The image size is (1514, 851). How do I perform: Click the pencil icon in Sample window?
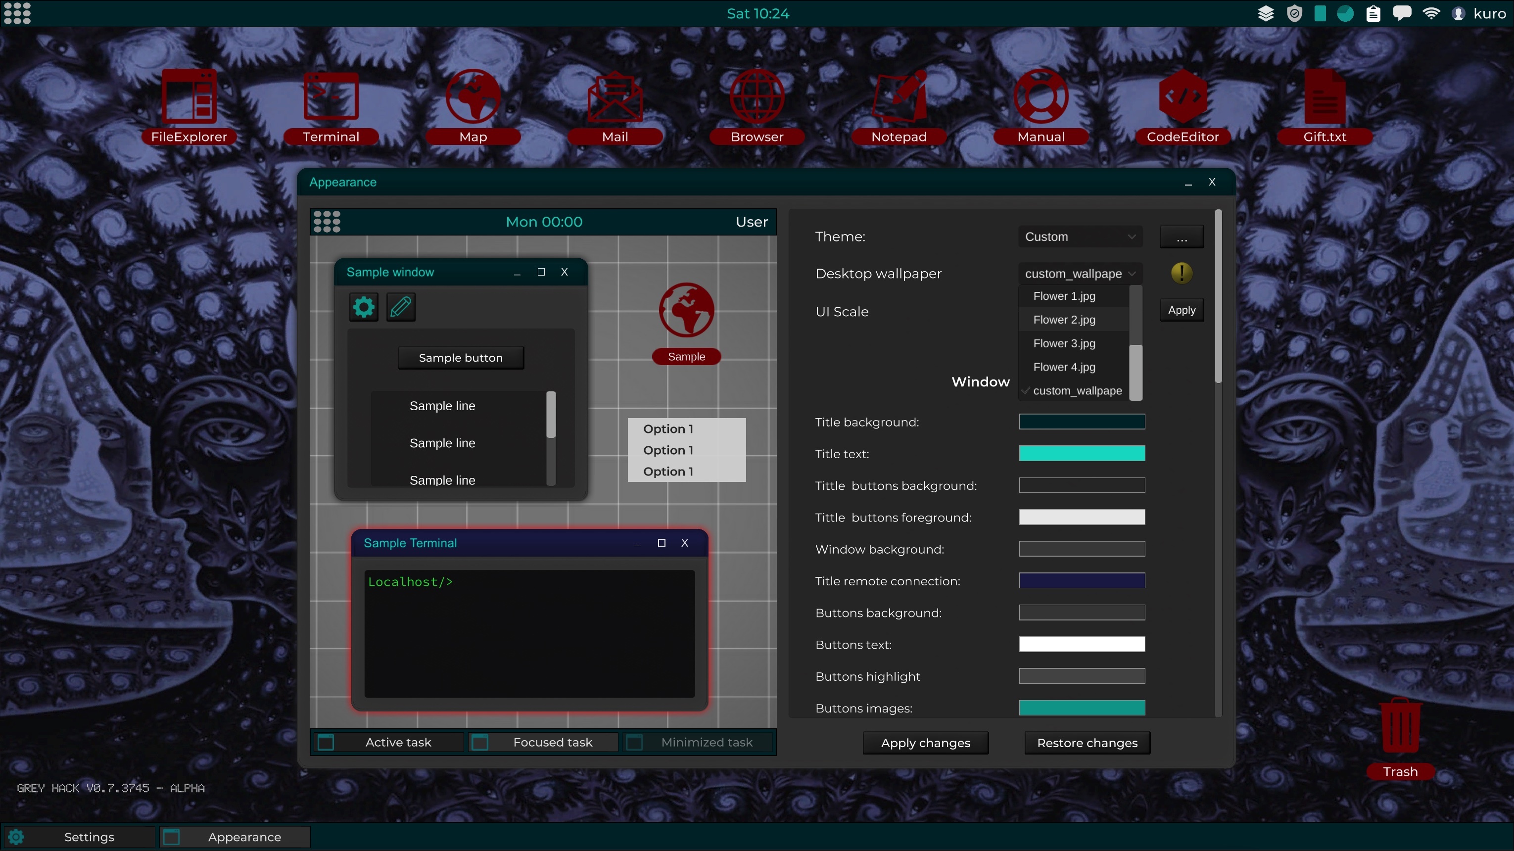(x=401, y=307)
